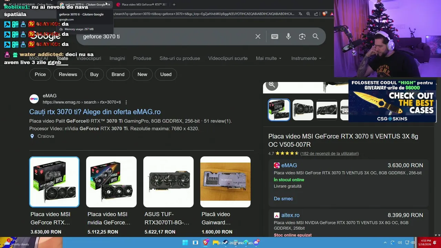Click the eMAG site favicon
Viewport: 441px width, 248px height.
pyautogui.click(x=34, y=99)
